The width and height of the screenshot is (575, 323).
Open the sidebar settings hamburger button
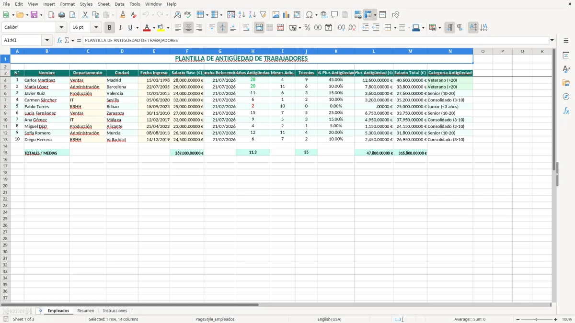(x=566, y=42)
